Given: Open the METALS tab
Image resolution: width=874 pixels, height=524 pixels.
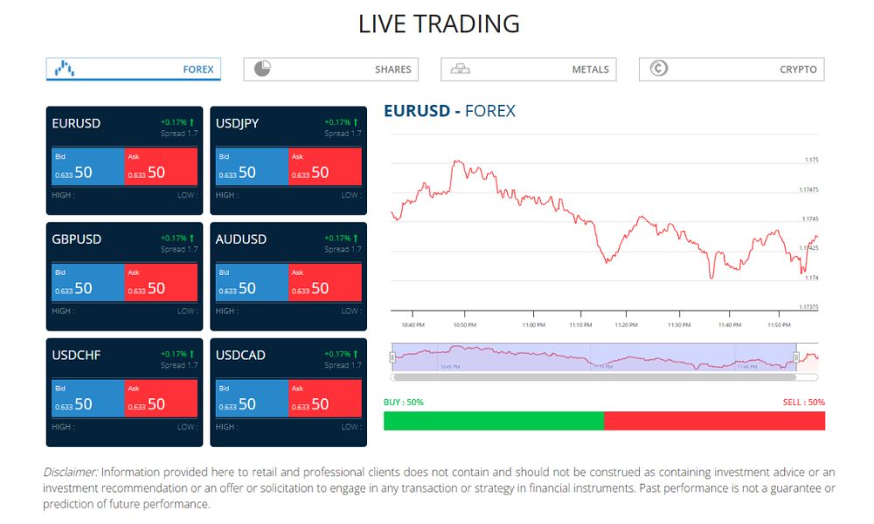Looking at the screenshot, I should [528, 68].
